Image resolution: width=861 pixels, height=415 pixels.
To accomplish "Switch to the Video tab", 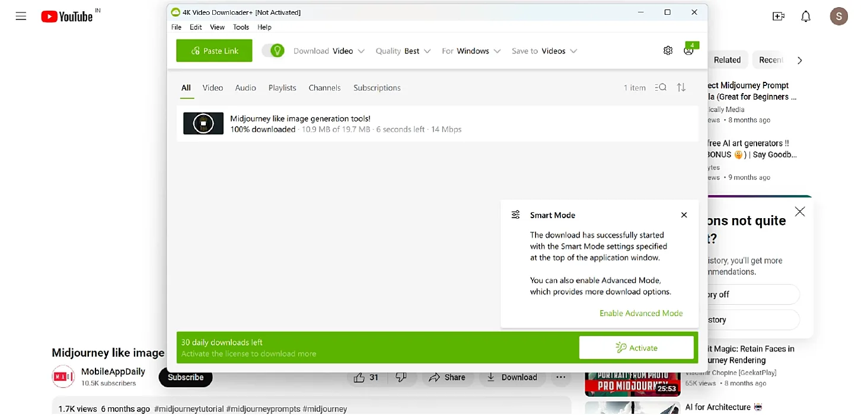I will point(213,88).
